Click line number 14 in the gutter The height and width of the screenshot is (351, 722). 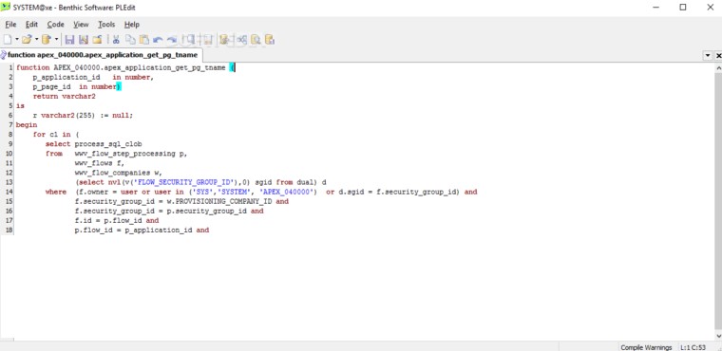click(9, 192)
